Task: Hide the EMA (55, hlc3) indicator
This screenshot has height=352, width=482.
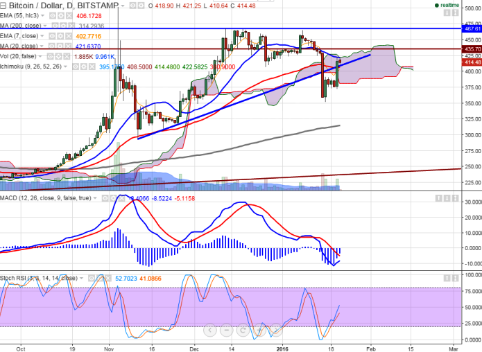Action: tap(53, 16)
